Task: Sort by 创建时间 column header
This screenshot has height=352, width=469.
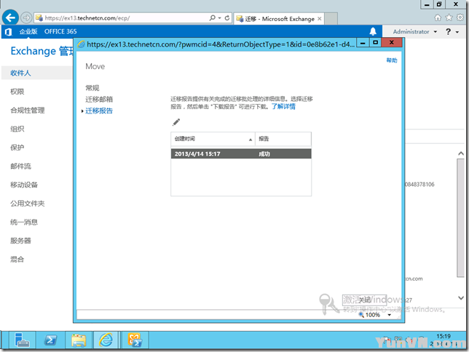Action: pos(213,139)
